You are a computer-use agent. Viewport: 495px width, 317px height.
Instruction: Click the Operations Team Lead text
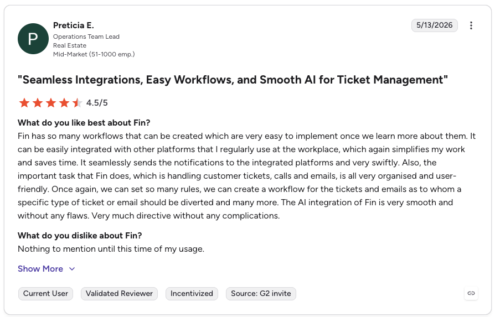(x=86, y=37)
